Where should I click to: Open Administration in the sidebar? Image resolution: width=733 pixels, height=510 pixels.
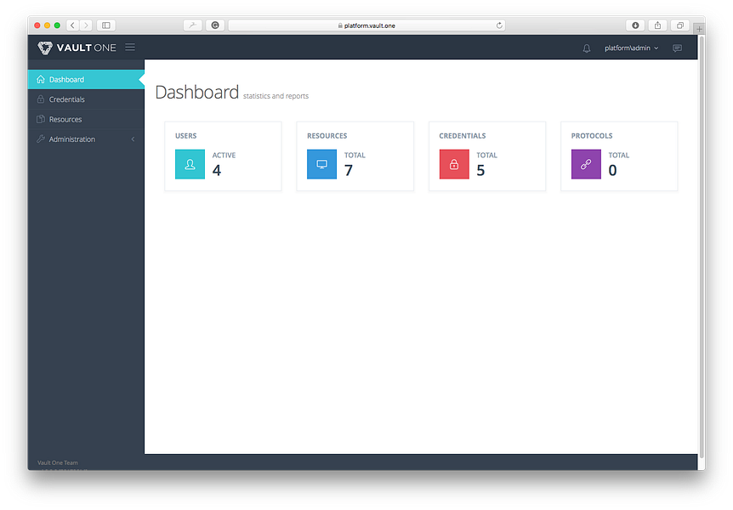tap(86, 139)
